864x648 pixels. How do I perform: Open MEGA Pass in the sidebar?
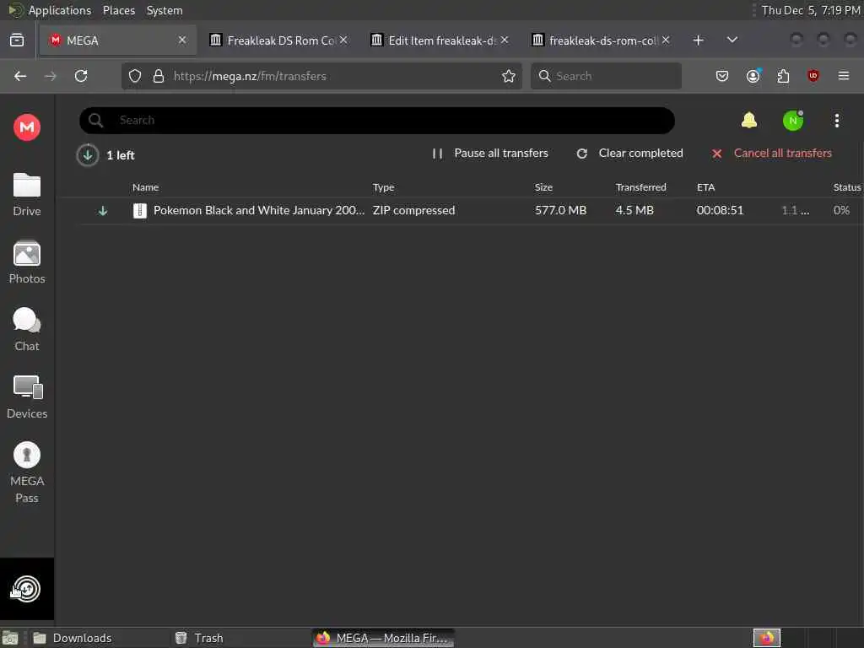[x=26, y=472]
